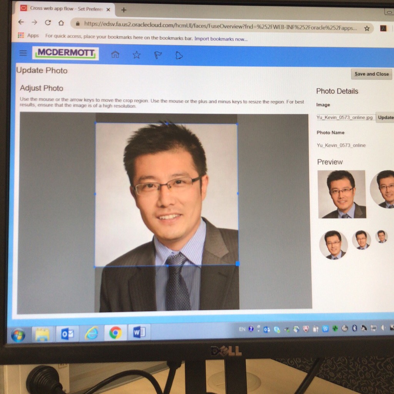Image resolution: width=394 pixels, height=394 pixels.
Task: Open Favorites star icon in header
Action: coord(136,55)
